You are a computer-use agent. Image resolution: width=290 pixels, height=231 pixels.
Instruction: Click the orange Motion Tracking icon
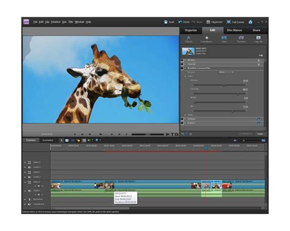point(78,140)
